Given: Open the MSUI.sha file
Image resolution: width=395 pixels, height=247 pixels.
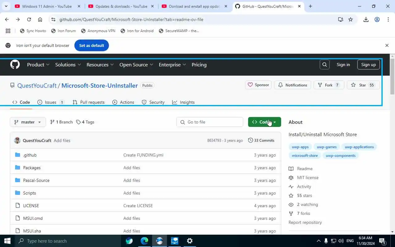Looking at the screenshot, I should 32,231.
